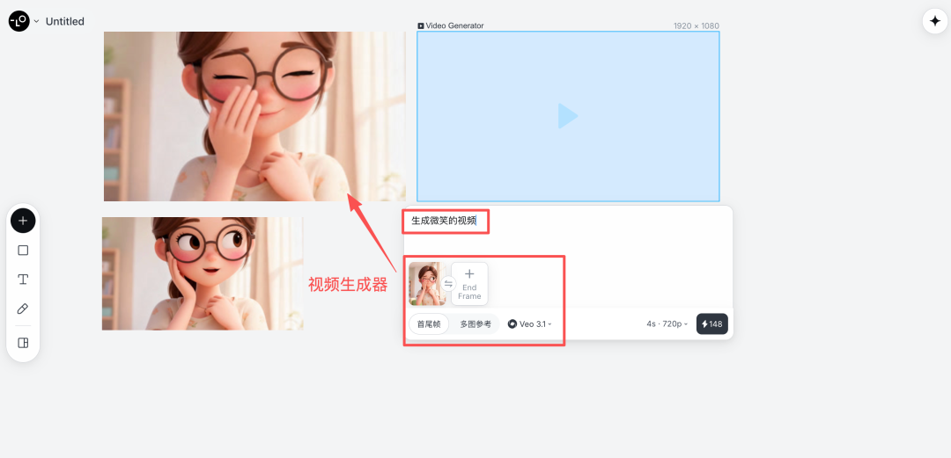Viewport: 951px width, 458px height.
Task: Add an End Frame image
Action: click(469, 283)
